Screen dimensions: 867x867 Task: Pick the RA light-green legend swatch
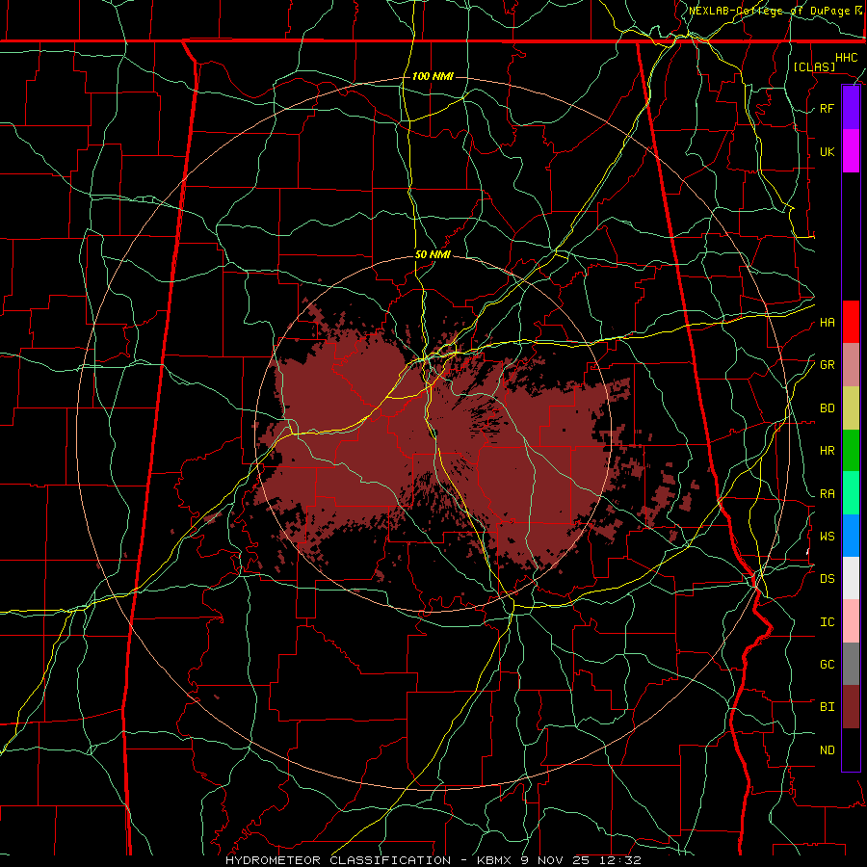[851, 493]
